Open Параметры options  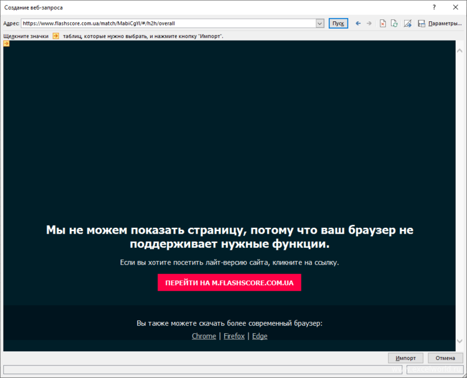[x=445, y=23]
